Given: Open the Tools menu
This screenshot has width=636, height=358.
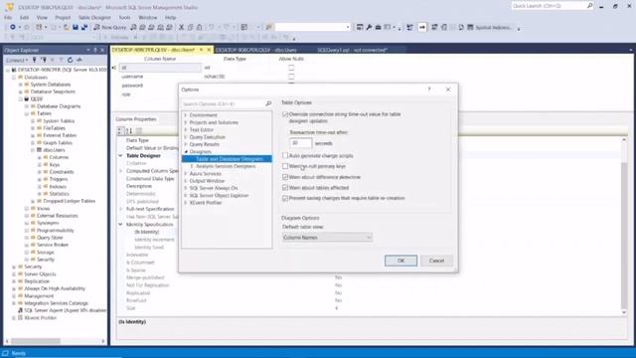Looking at the screenshot, I should pyautogui.click(x=124, y=18).
